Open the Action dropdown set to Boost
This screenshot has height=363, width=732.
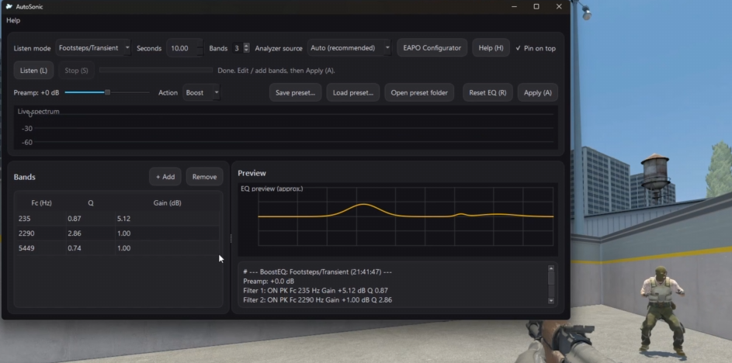pyautogui.click(x=201, y=92)
